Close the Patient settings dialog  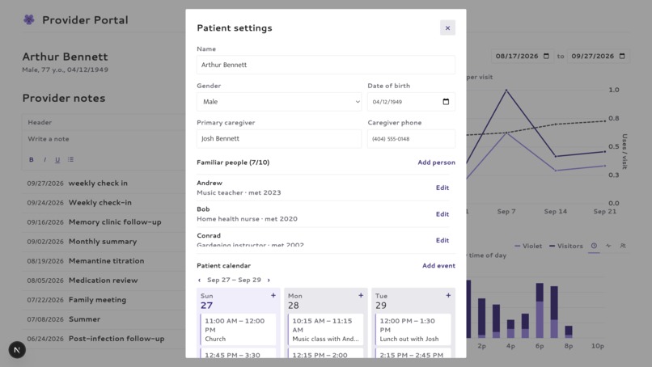447,27
